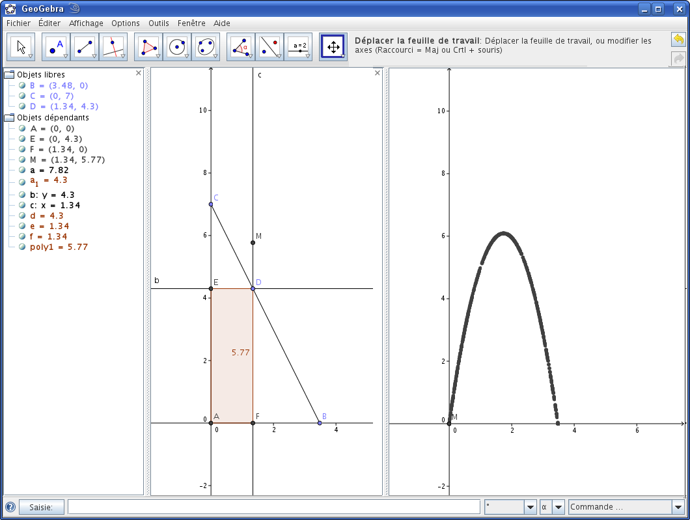Open the alpha Greek letters dropdown
This screenshot has width=690, height=520.
558,507
